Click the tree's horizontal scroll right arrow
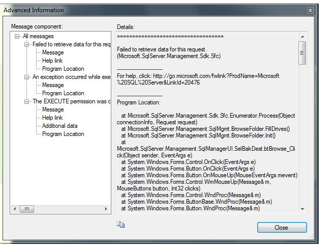Viewport: 335px width, 247px height. click(106, 209)
